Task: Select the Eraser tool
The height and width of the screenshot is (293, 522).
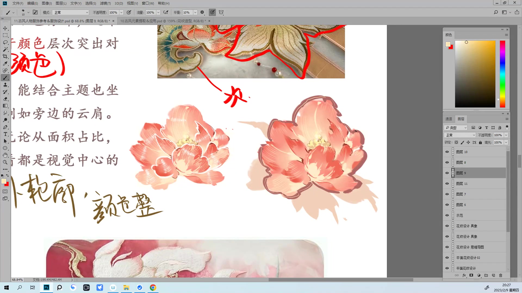Action: (x=5, y=99)
